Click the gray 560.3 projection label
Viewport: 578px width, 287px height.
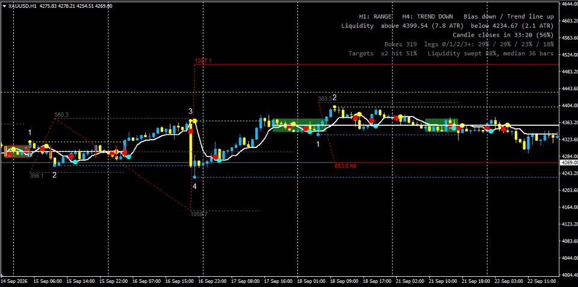coord(61,115)
